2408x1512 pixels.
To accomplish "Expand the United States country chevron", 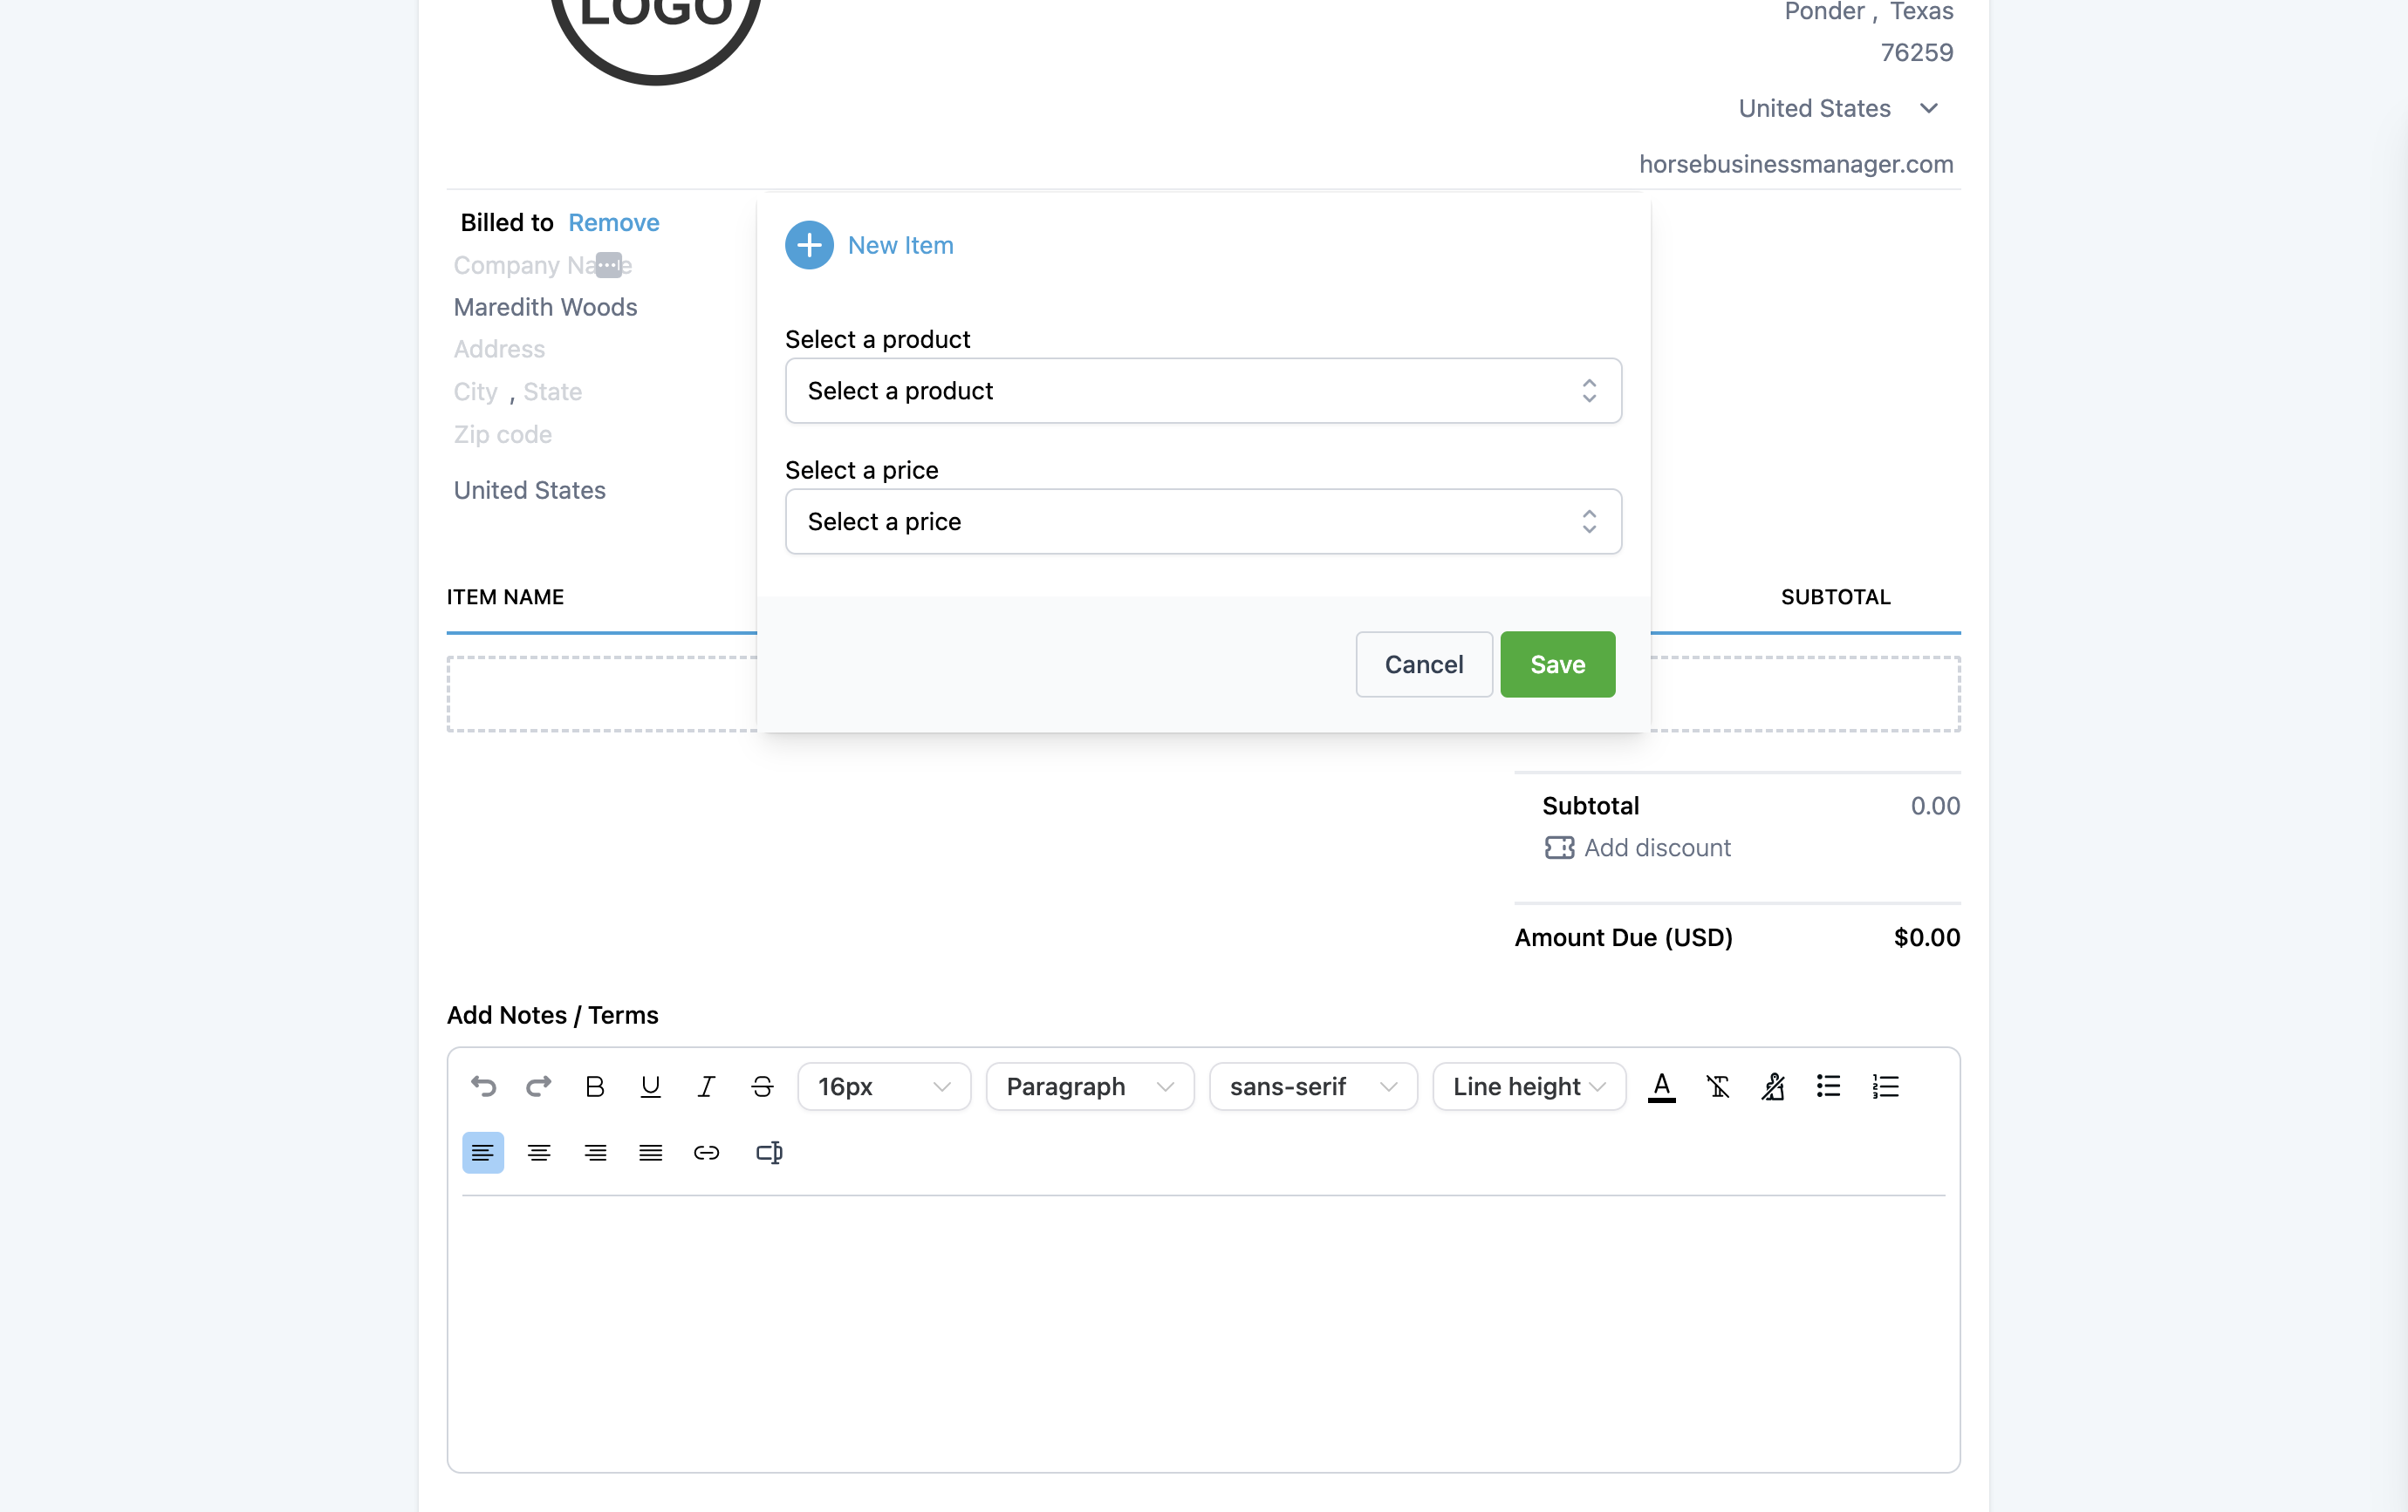I will tap(1929, 108).
